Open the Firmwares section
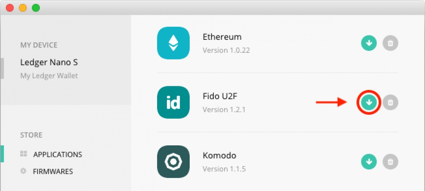 tap(53, 171)
